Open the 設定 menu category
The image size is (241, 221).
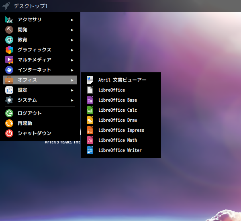tap(40, 90)
